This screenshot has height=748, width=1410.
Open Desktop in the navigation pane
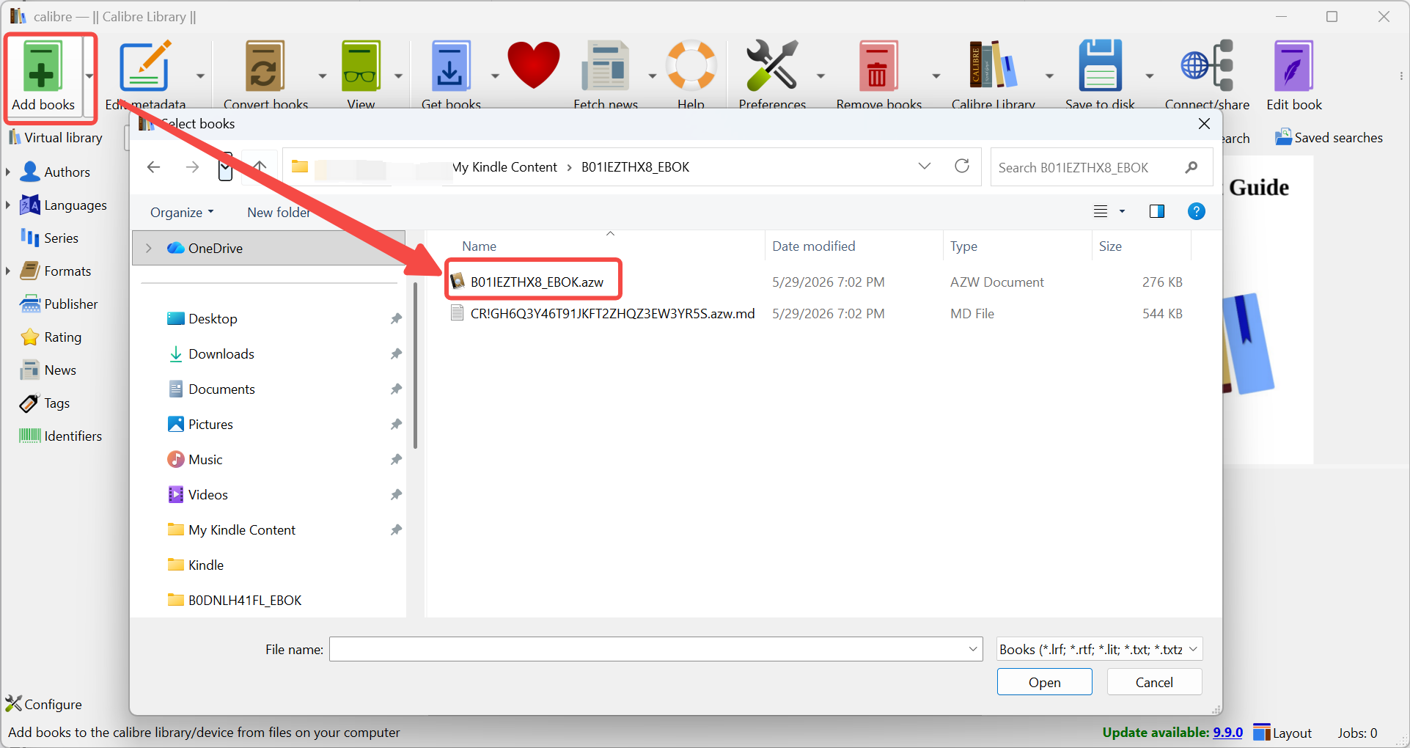coord(213,318)
